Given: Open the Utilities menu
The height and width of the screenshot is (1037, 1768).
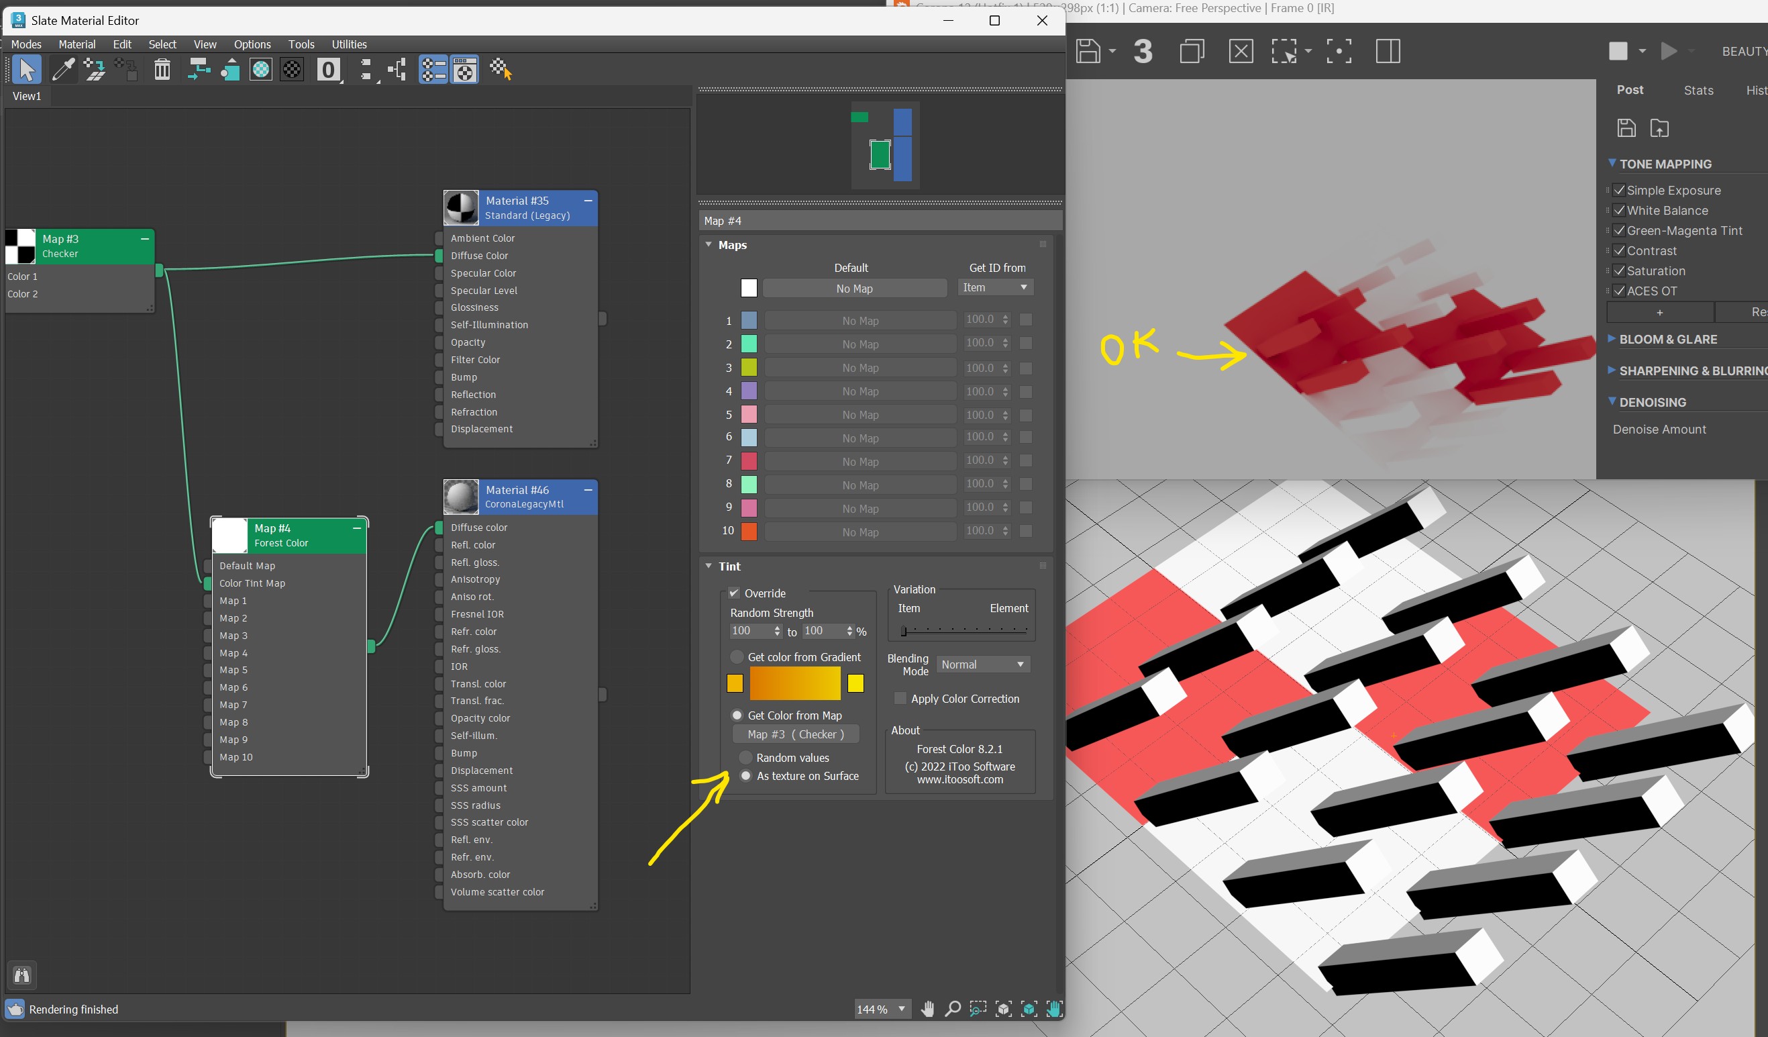Looking at the screenshot, I should pos(349,44).
